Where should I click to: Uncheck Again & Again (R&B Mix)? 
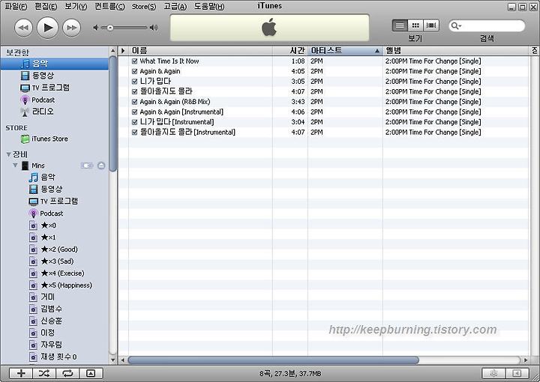click(x=135, y=102)
